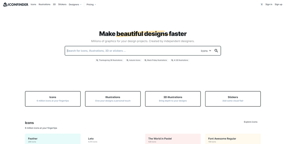Viewport: 284px width, 144px height.
Task: Open the Illustrations category card
Action: pyautogui.click(x=113, y=99)
